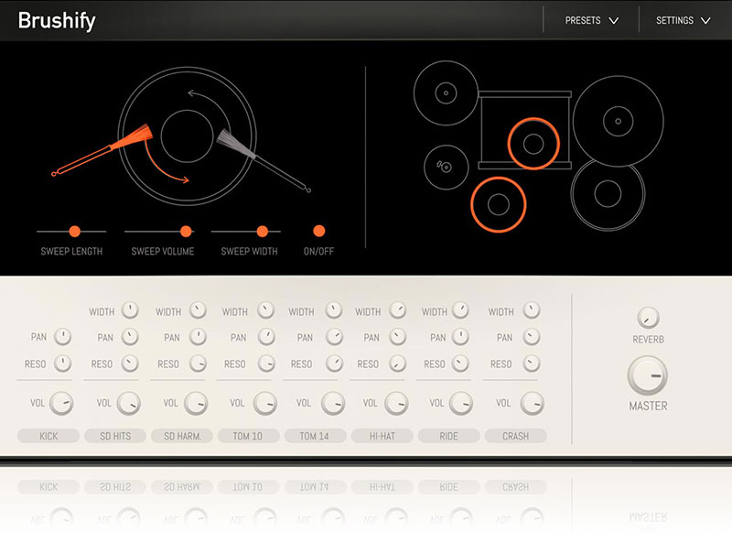
Task: Click the hi-hat cymbal icon in the kit
Action: point(447,167)
